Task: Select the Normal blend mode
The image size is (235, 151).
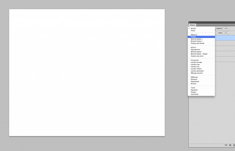Action: (201, 28)
